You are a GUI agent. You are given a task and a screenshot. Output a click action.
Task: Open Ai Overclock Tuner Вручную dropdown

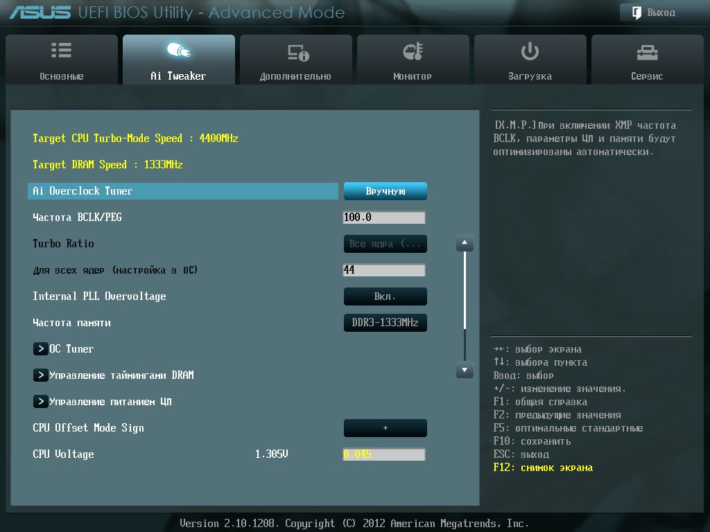pos(386,191)
